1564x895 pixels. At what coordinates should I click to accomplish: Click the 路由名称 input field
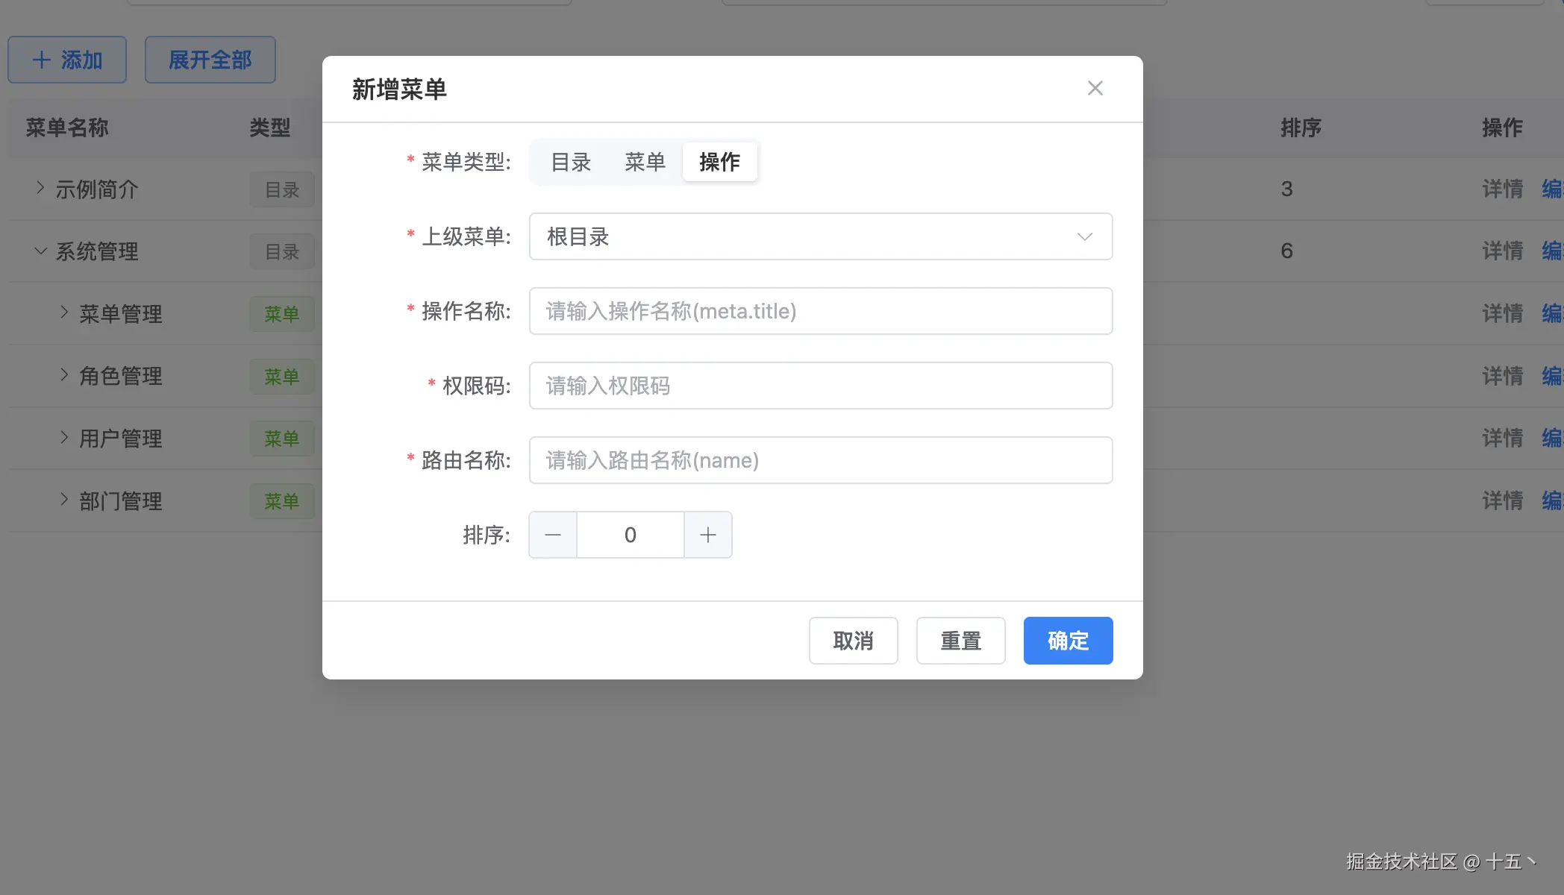[x=820, y=460]
